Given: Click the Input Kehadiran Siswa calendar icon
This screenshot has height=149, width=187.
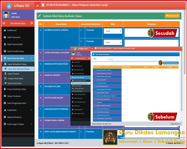Looking at the screenshot, I should (5, 64).
